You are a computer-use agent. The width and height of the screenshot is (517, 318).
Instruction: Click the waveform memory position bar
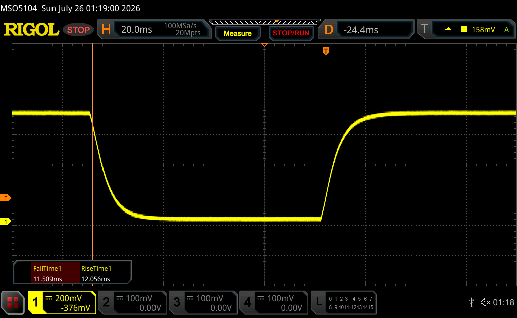tap(265, 22)
